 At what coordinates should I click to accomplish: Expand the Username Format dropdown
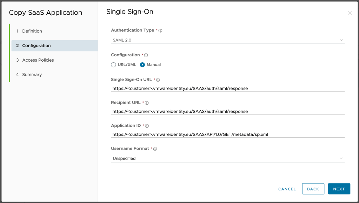(227, 159)
